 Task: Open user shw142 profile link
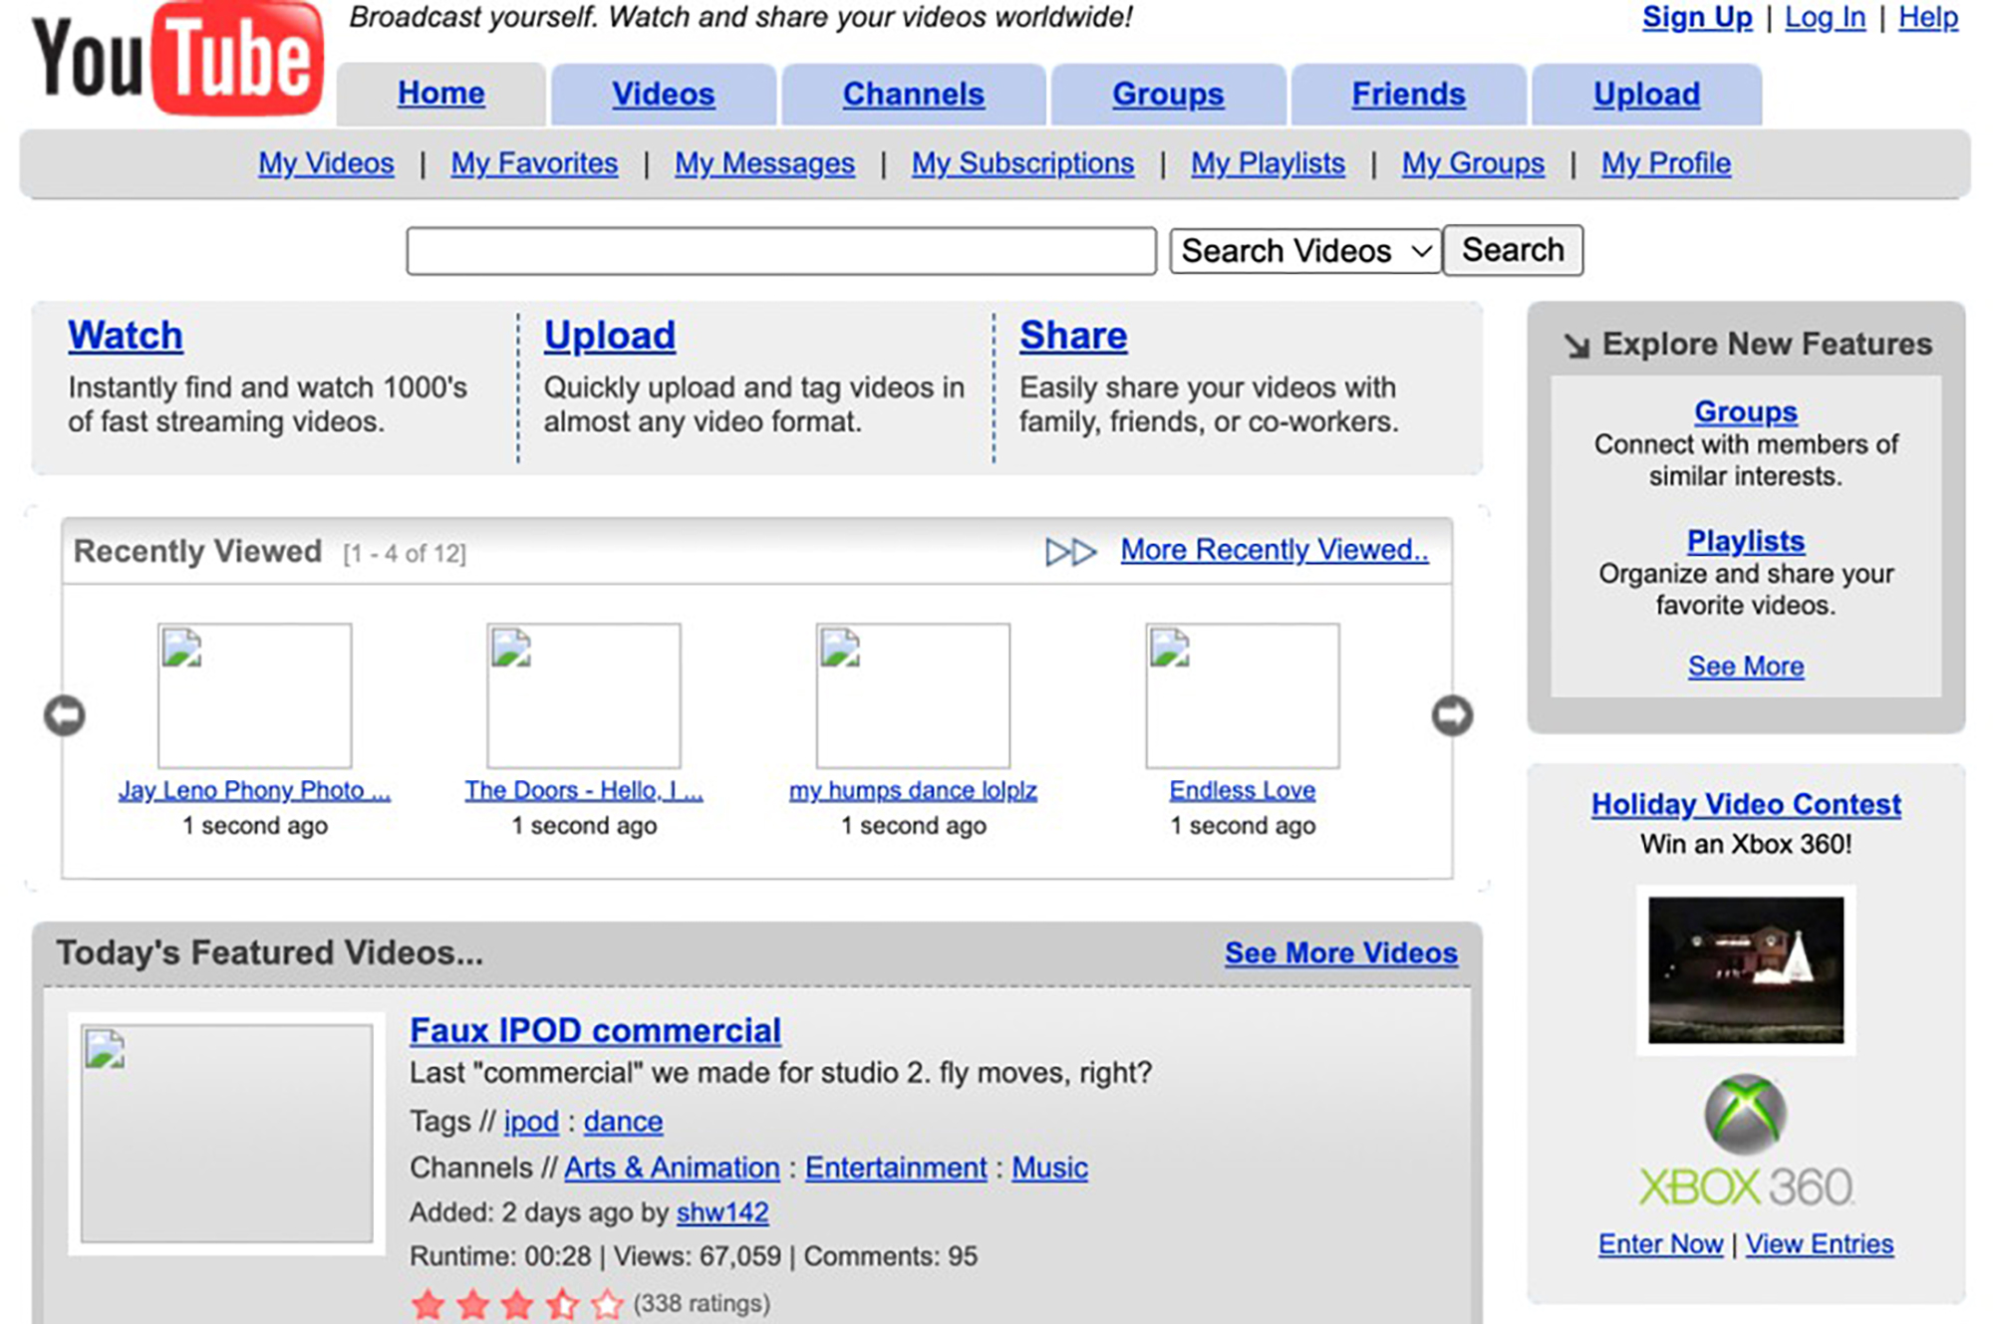click(722, 1212)
